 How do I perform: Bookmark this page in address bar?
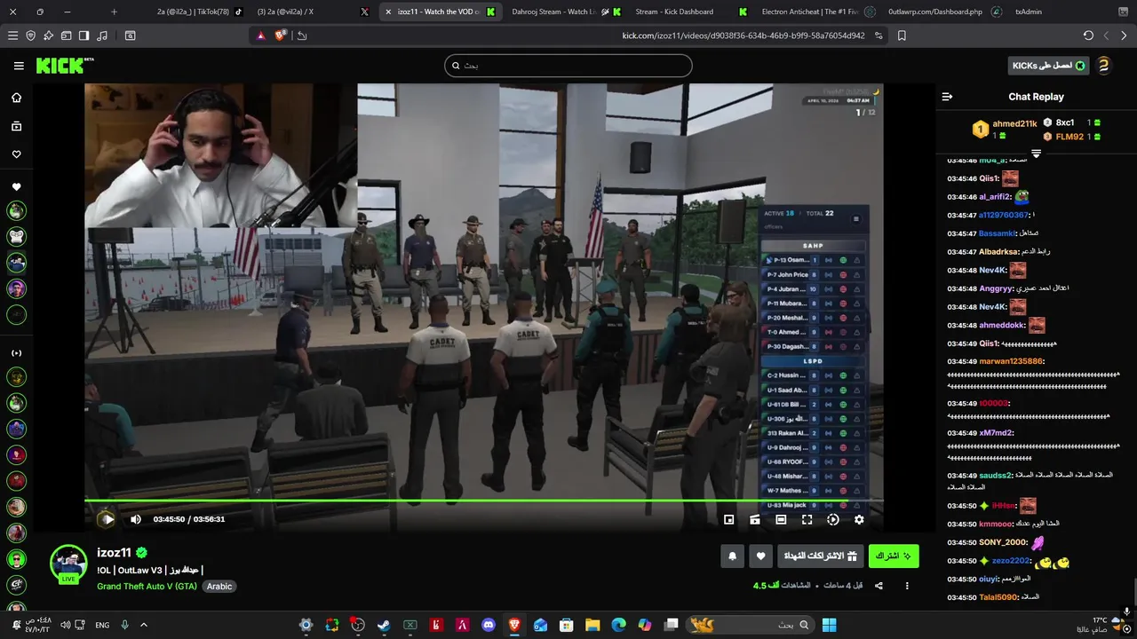(902, 35)
